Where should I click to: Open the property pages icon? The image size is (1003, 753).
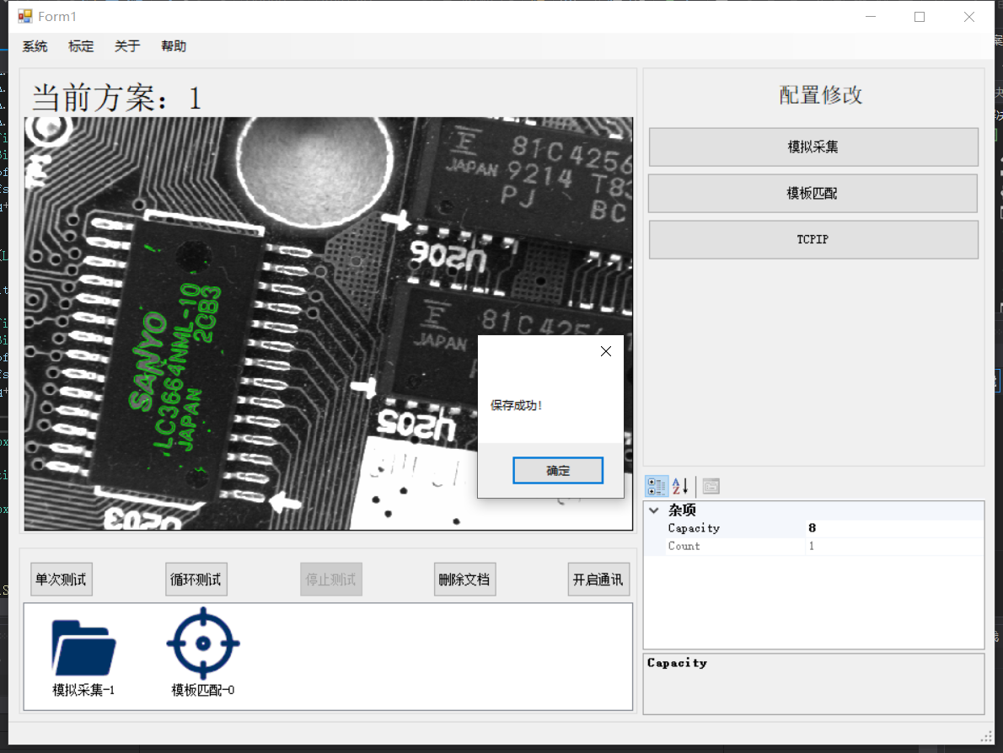pyautogui.click(x=711, y=487)
